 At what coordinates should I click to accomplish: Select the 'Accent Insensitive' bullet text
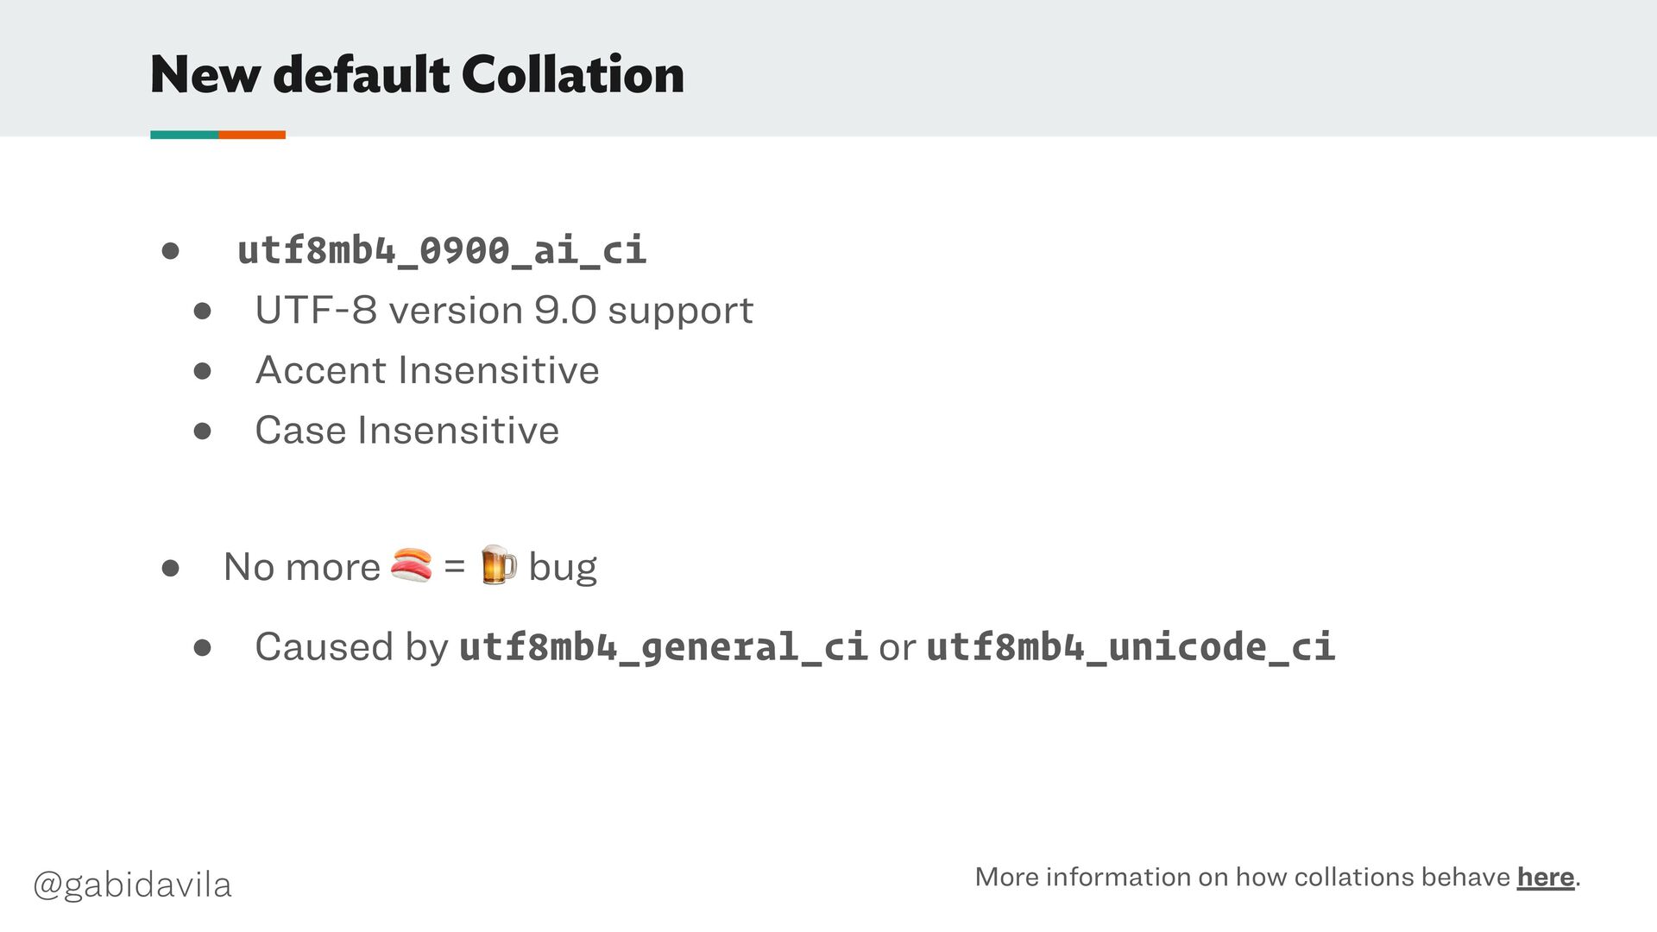pos(427,370)
